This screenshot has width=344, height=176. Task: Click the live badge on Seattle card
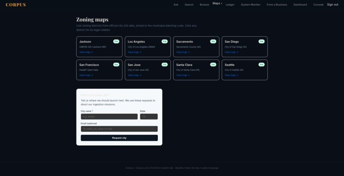(x=262, y=65)
